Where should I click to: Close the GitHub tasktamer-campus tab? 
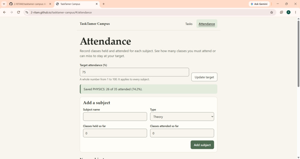50,4
